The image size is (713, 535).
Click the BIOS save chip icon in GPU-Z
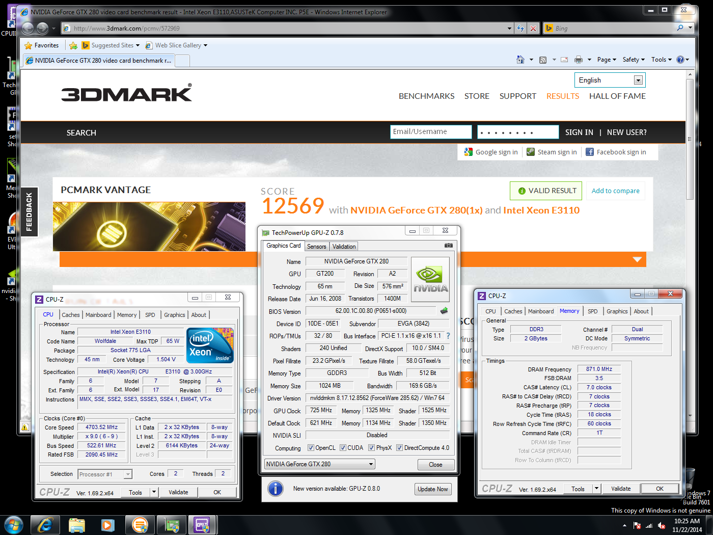click(444, 311)
